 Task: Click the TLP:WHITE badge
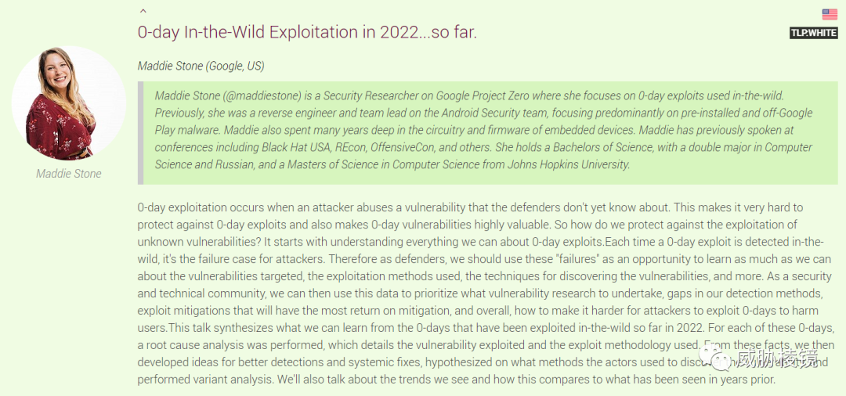click(813, 33)
